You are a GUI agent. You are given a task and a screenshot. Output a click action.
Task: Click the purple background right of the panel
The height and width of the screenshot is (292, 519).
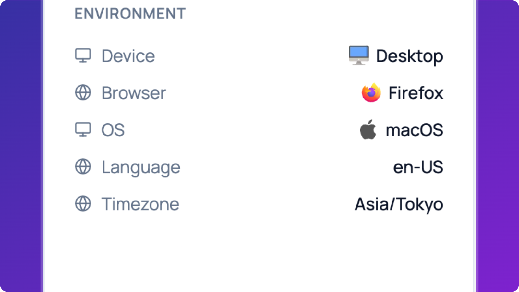498,146
